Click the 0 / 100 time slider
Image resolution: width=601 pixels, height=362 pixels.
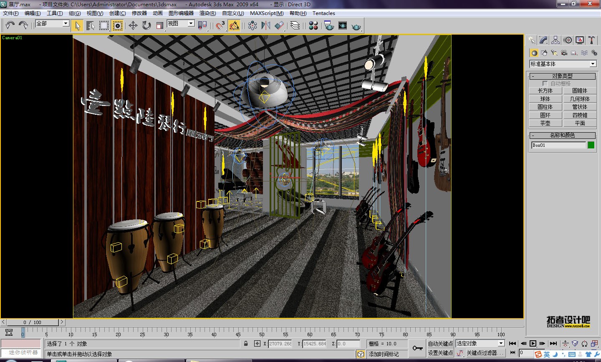[x=33, y=322]
